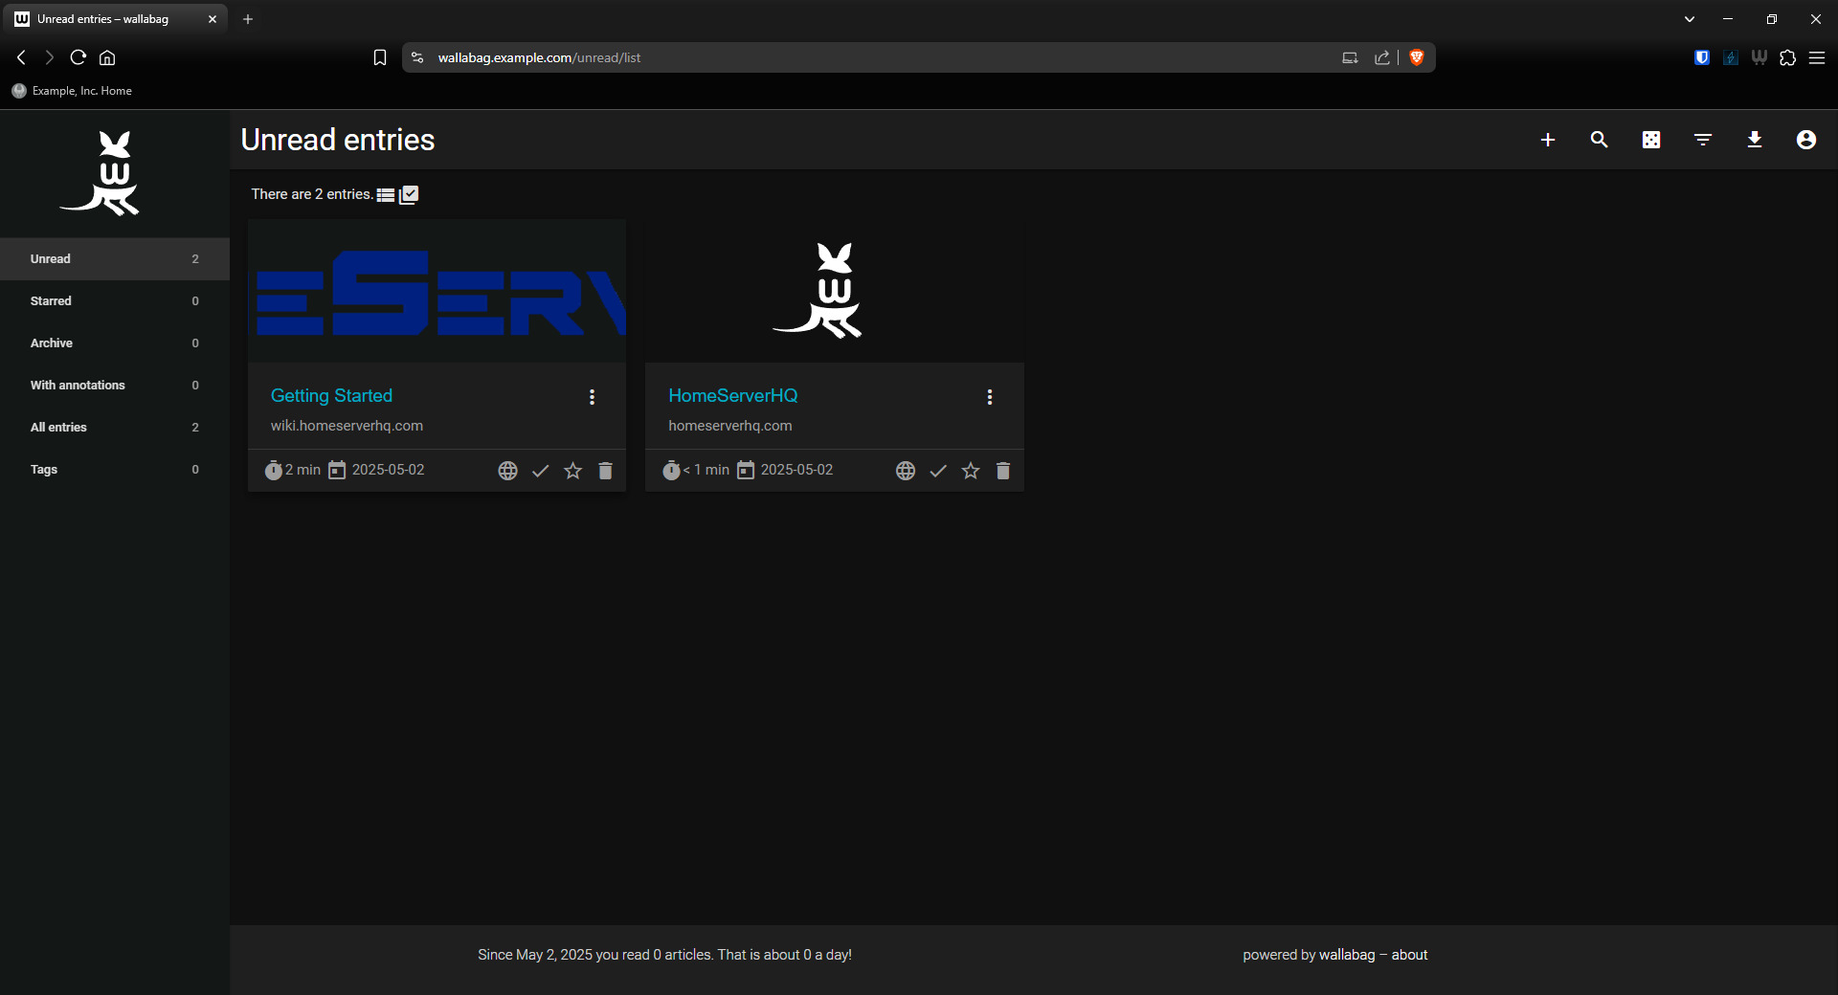Mark HomeServerHQ entry as read
This screenshot has width=1838, height=995.
tap(938, 471)
